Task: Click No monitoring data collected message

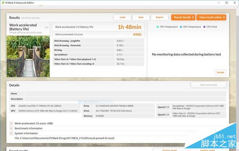Action: point(186,55)
